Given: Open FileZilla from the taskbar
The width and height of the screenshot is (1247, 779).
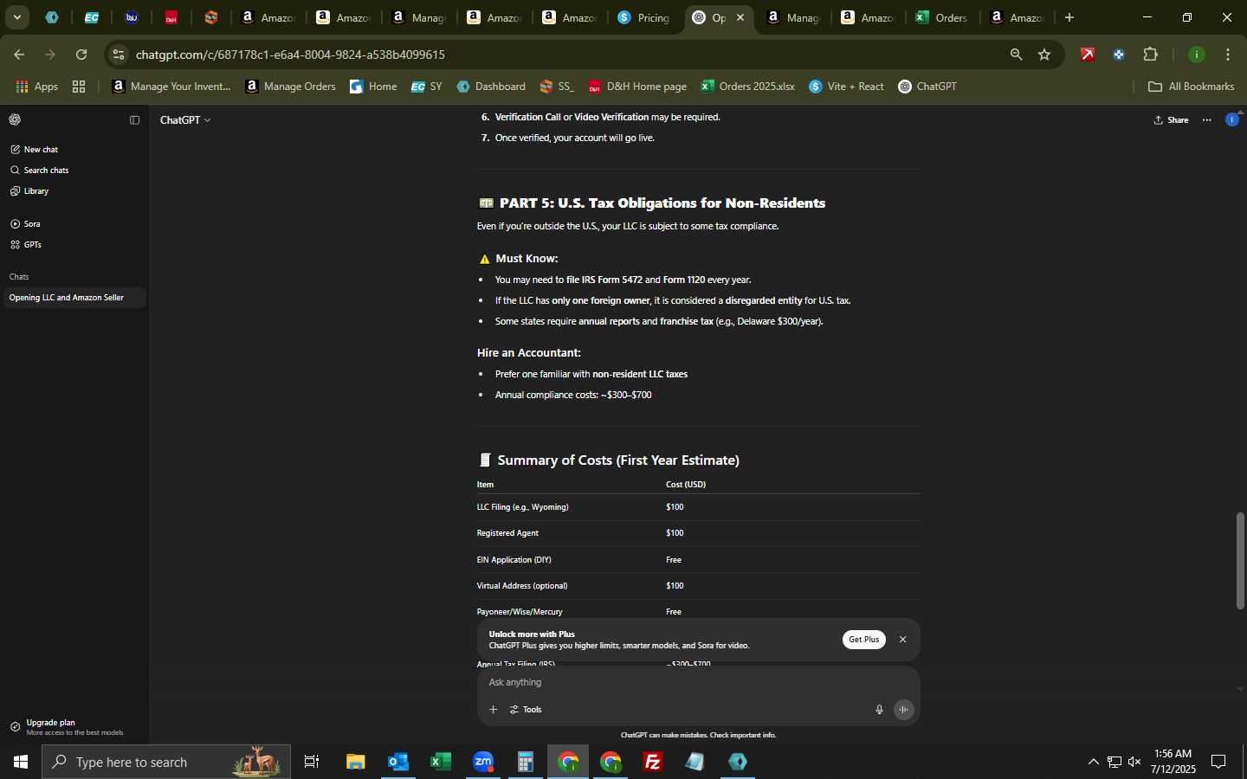Looking at the screenshot, I should click(653, 762).
